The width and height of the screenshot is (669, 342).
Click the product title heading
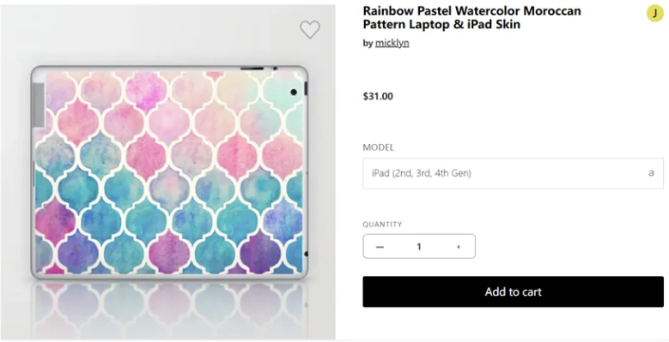[471, 17]
